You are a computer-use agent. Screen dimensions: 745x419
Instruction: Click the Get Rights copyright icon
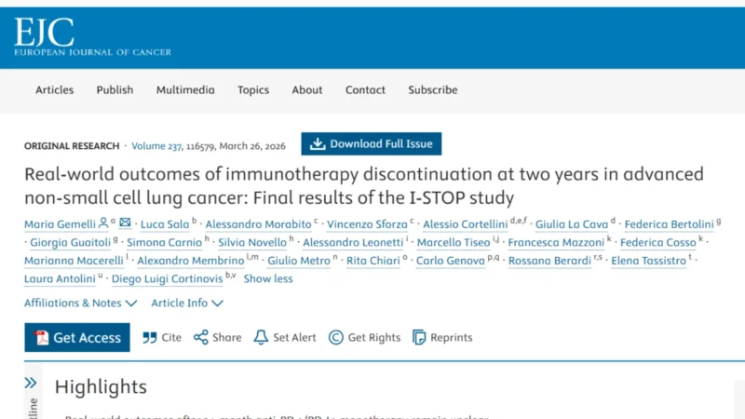(336, 337)
